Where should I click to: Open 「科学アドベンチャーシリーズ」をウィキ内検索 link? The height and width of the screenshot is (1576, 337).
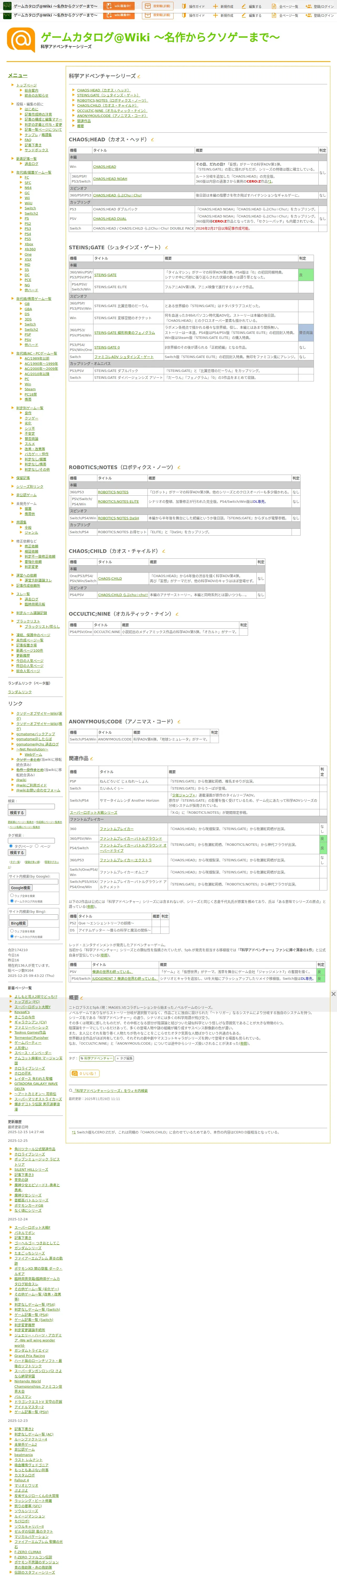coord(111,1090)
